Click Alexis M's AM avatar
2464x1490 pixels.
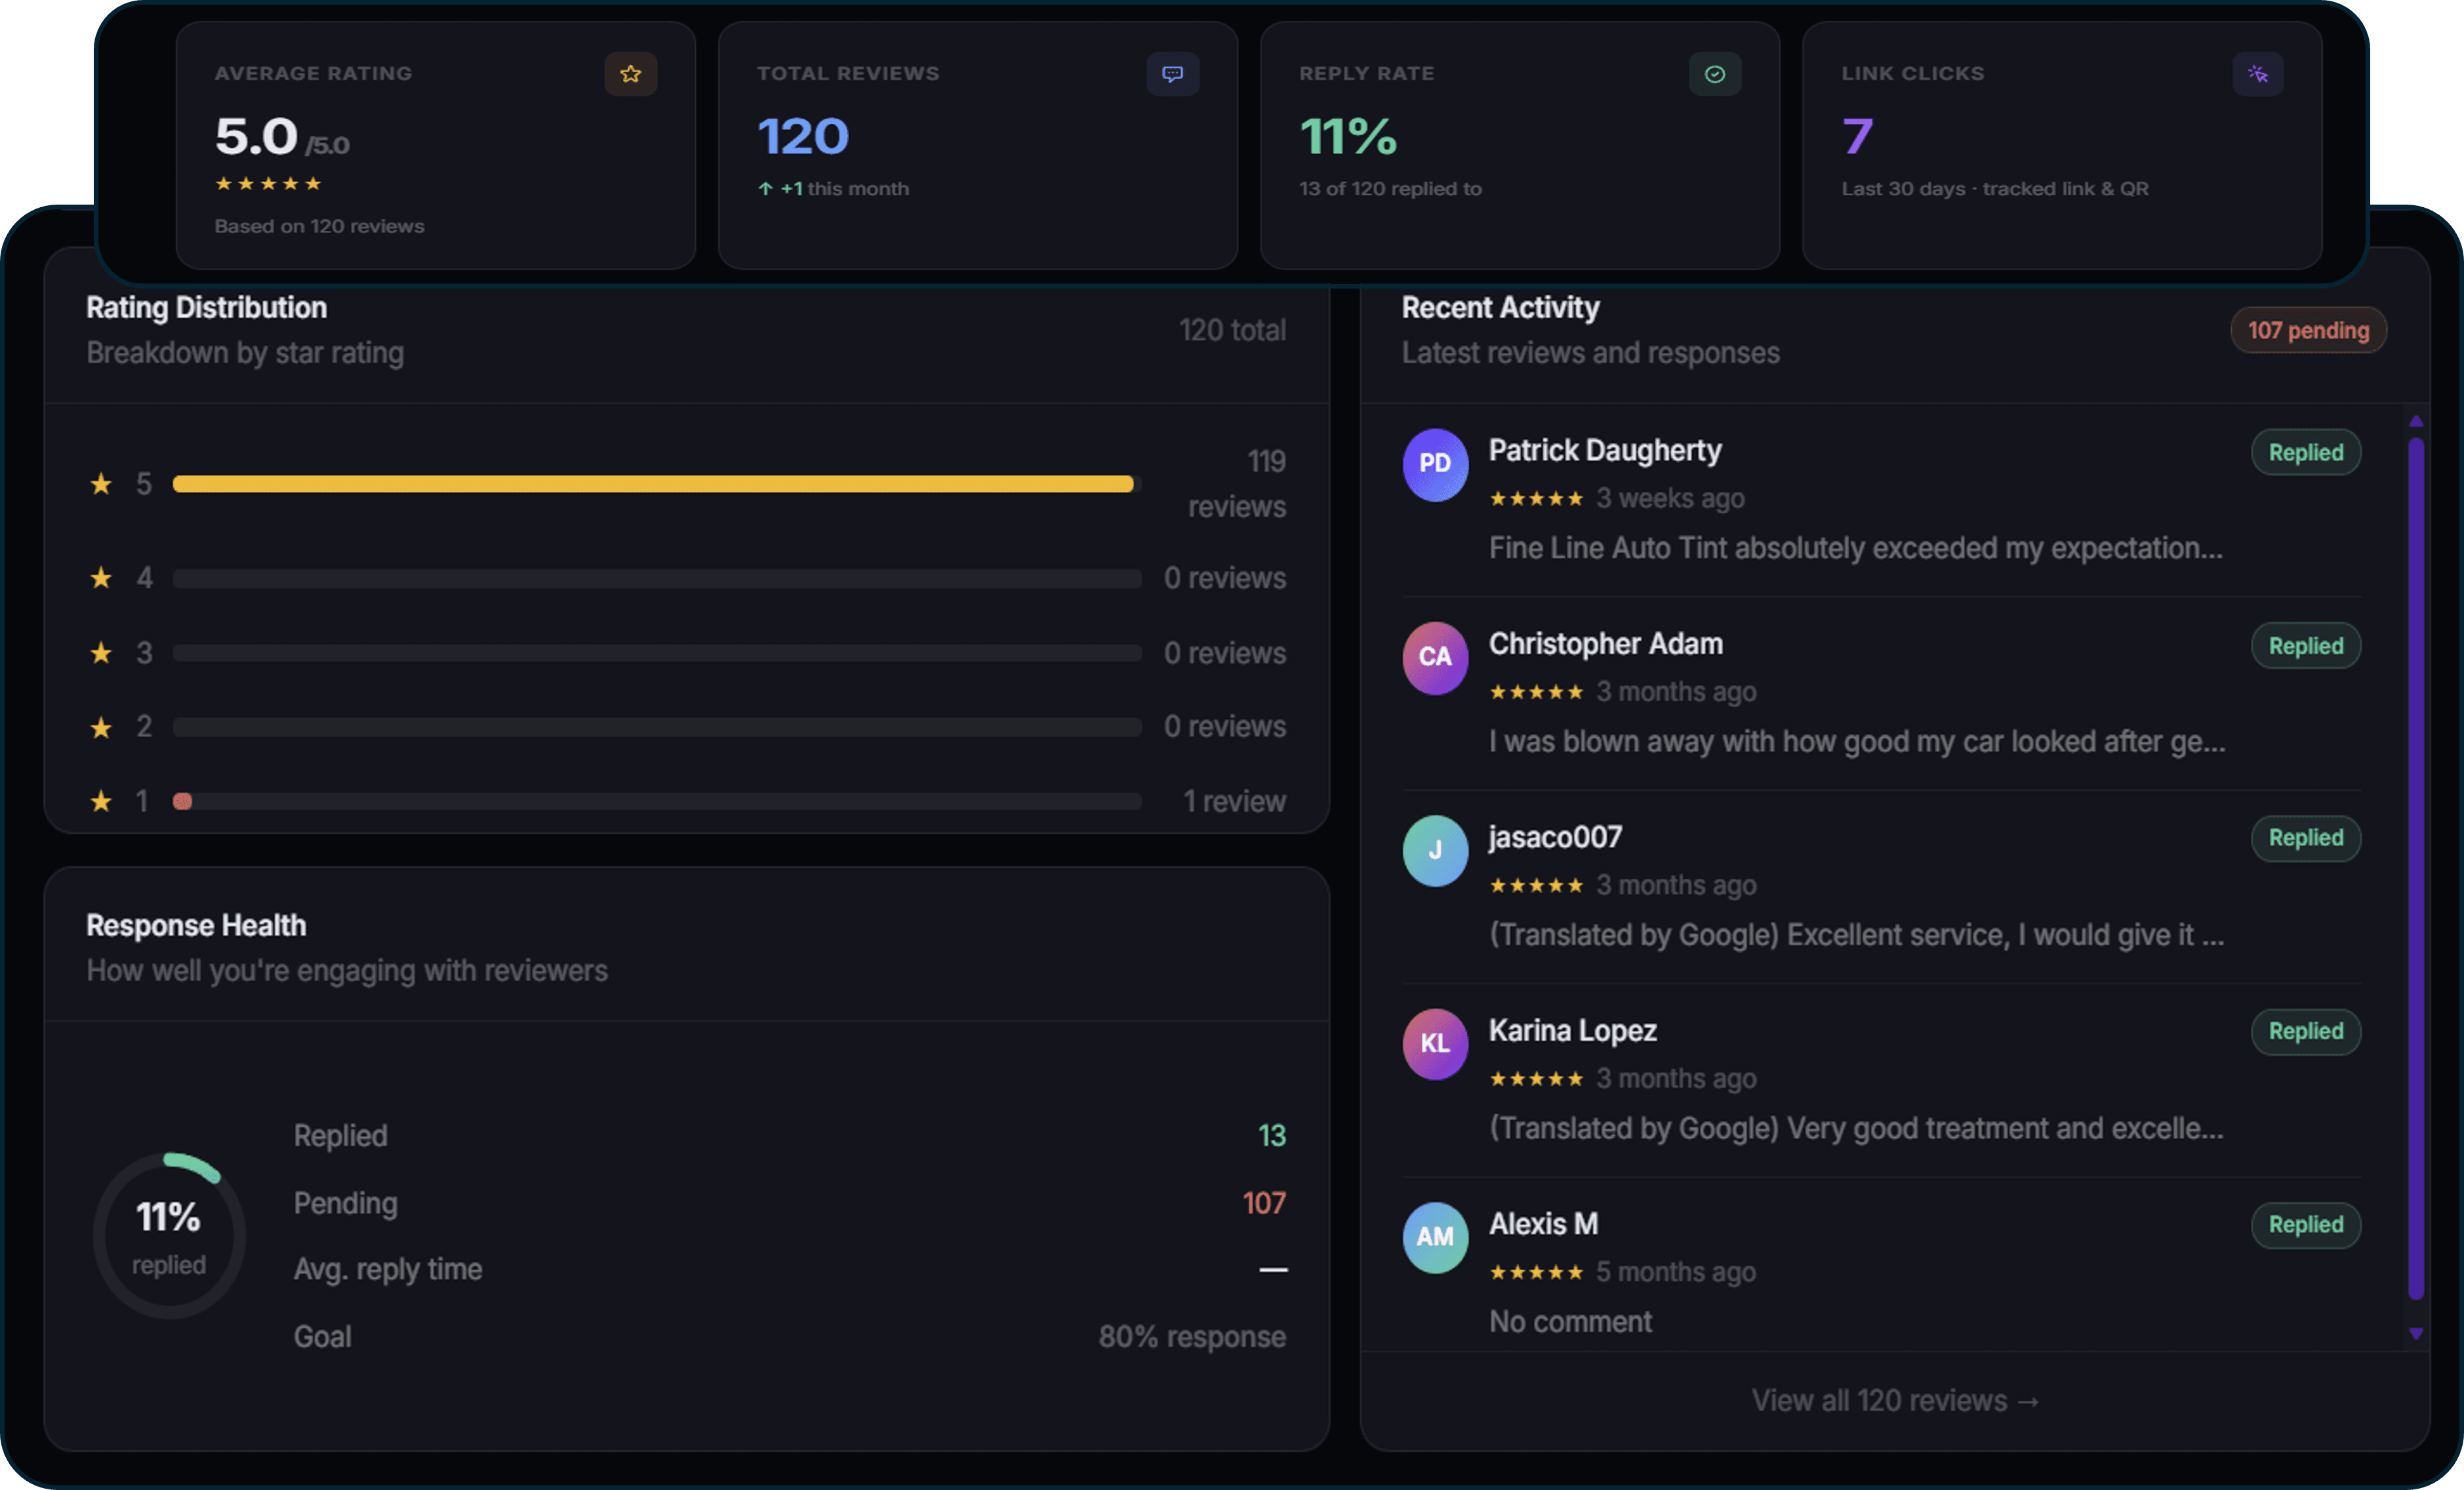click(1435, 1237)
